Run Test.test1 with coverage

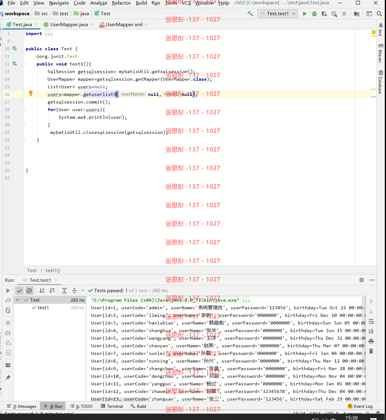point(324,14)
